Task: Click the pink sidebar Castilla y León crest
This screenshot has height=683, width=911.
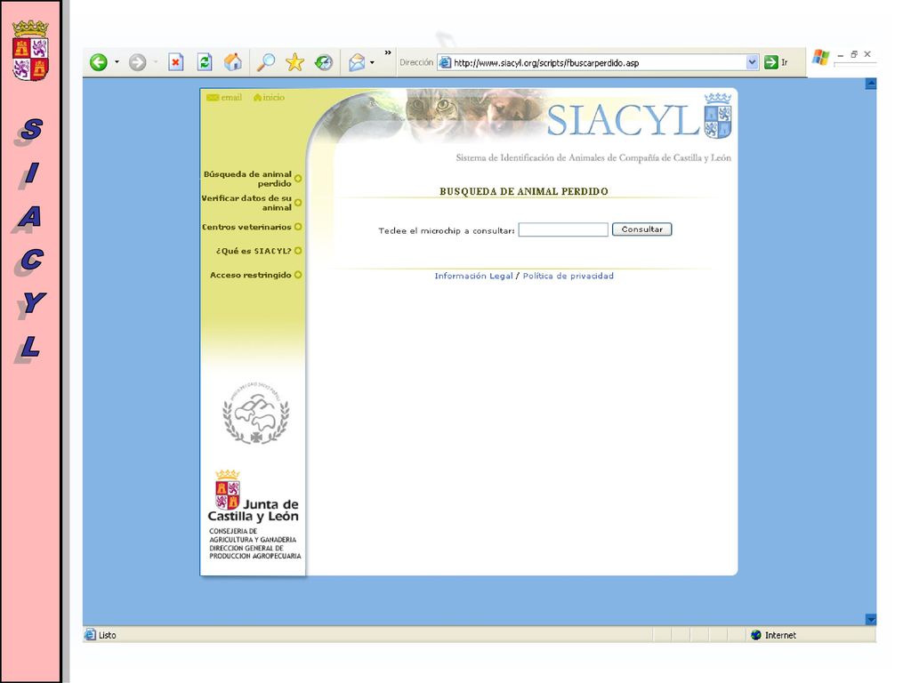Action: (x=30, y=51)
